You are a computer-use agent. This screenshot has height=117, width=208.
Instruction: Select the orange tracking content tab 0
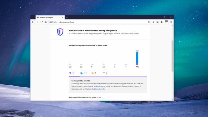94,73
